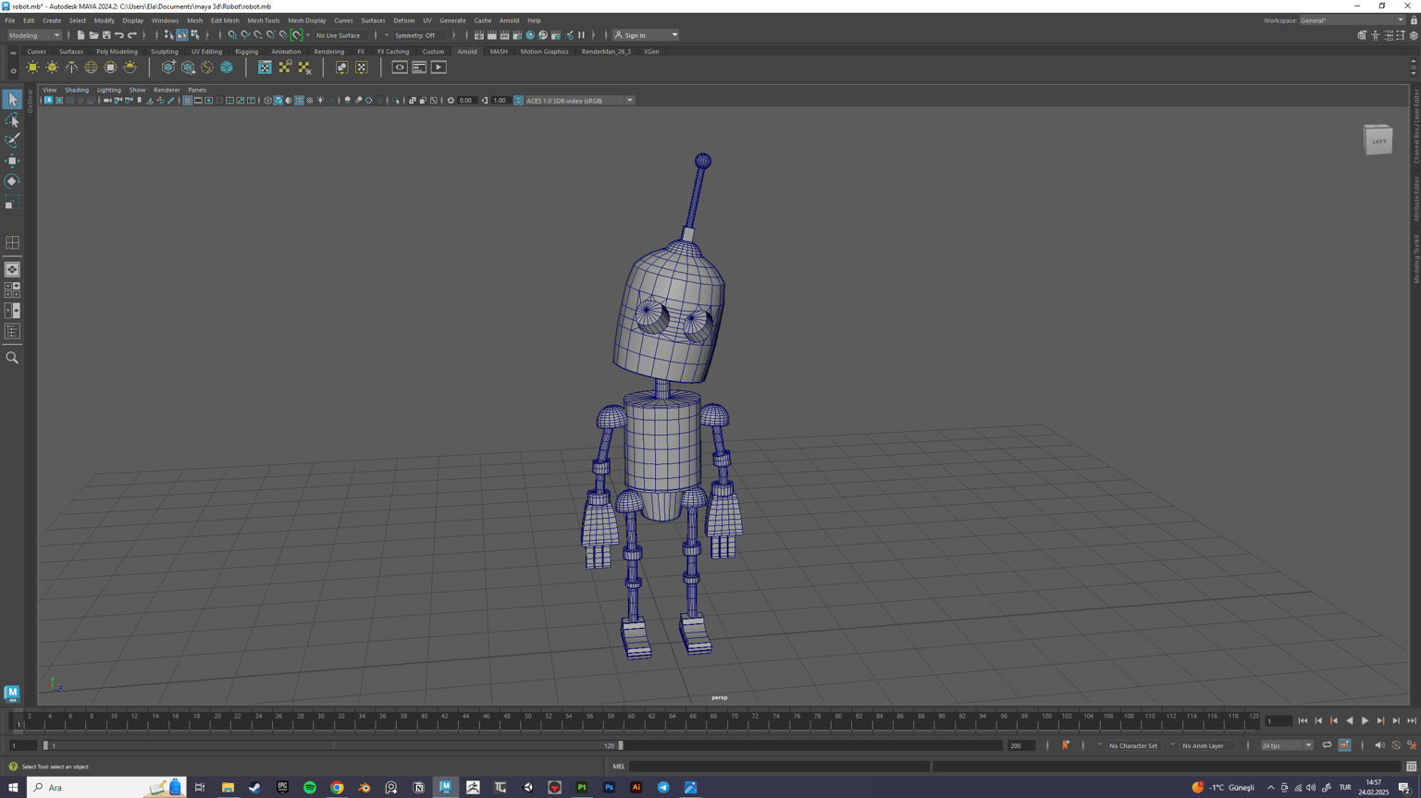The width and height of the screenshot is (1421, 798).
Task: Open ACES 1.0 SDR-video view transform dropdown
Action: pos(579,101)
